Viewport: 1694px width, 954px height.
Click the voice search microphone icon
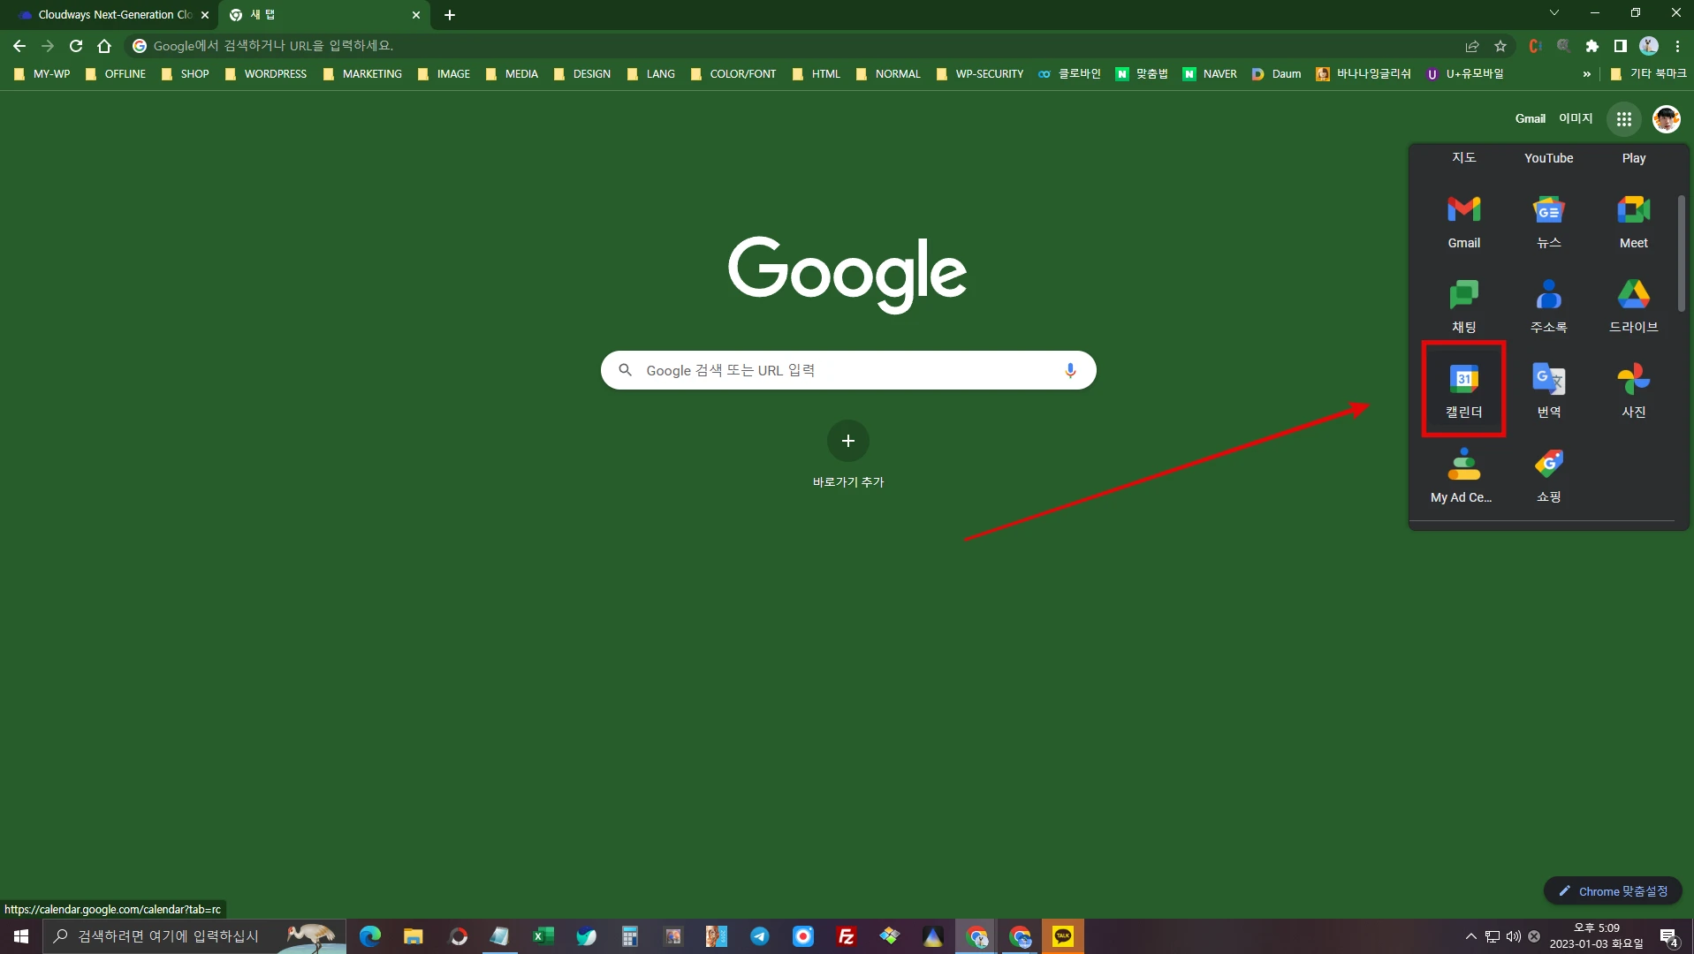(x=1069, y=370)
